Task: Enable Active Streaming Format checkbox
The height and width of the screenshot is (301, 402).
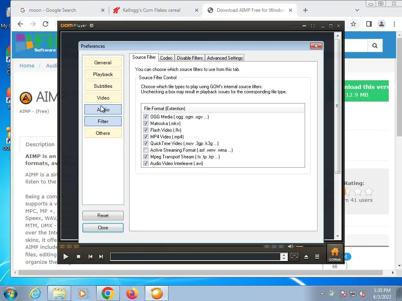Action: point(146,150)
